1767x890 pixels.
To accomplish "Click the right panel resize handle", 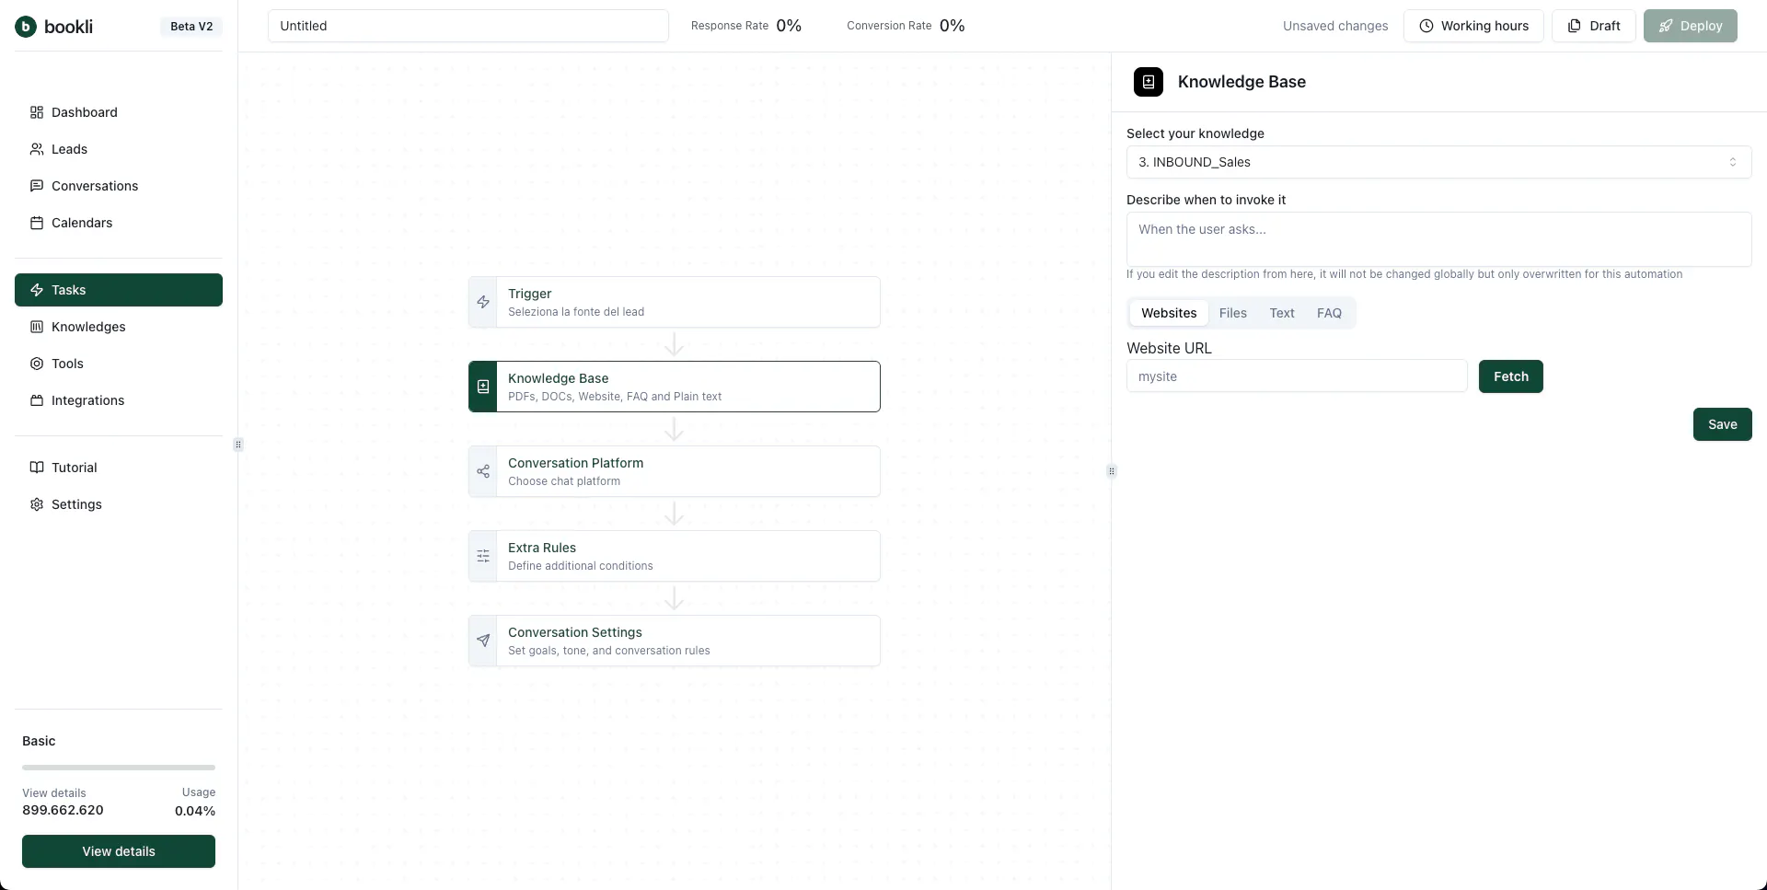I will 1112,471.
